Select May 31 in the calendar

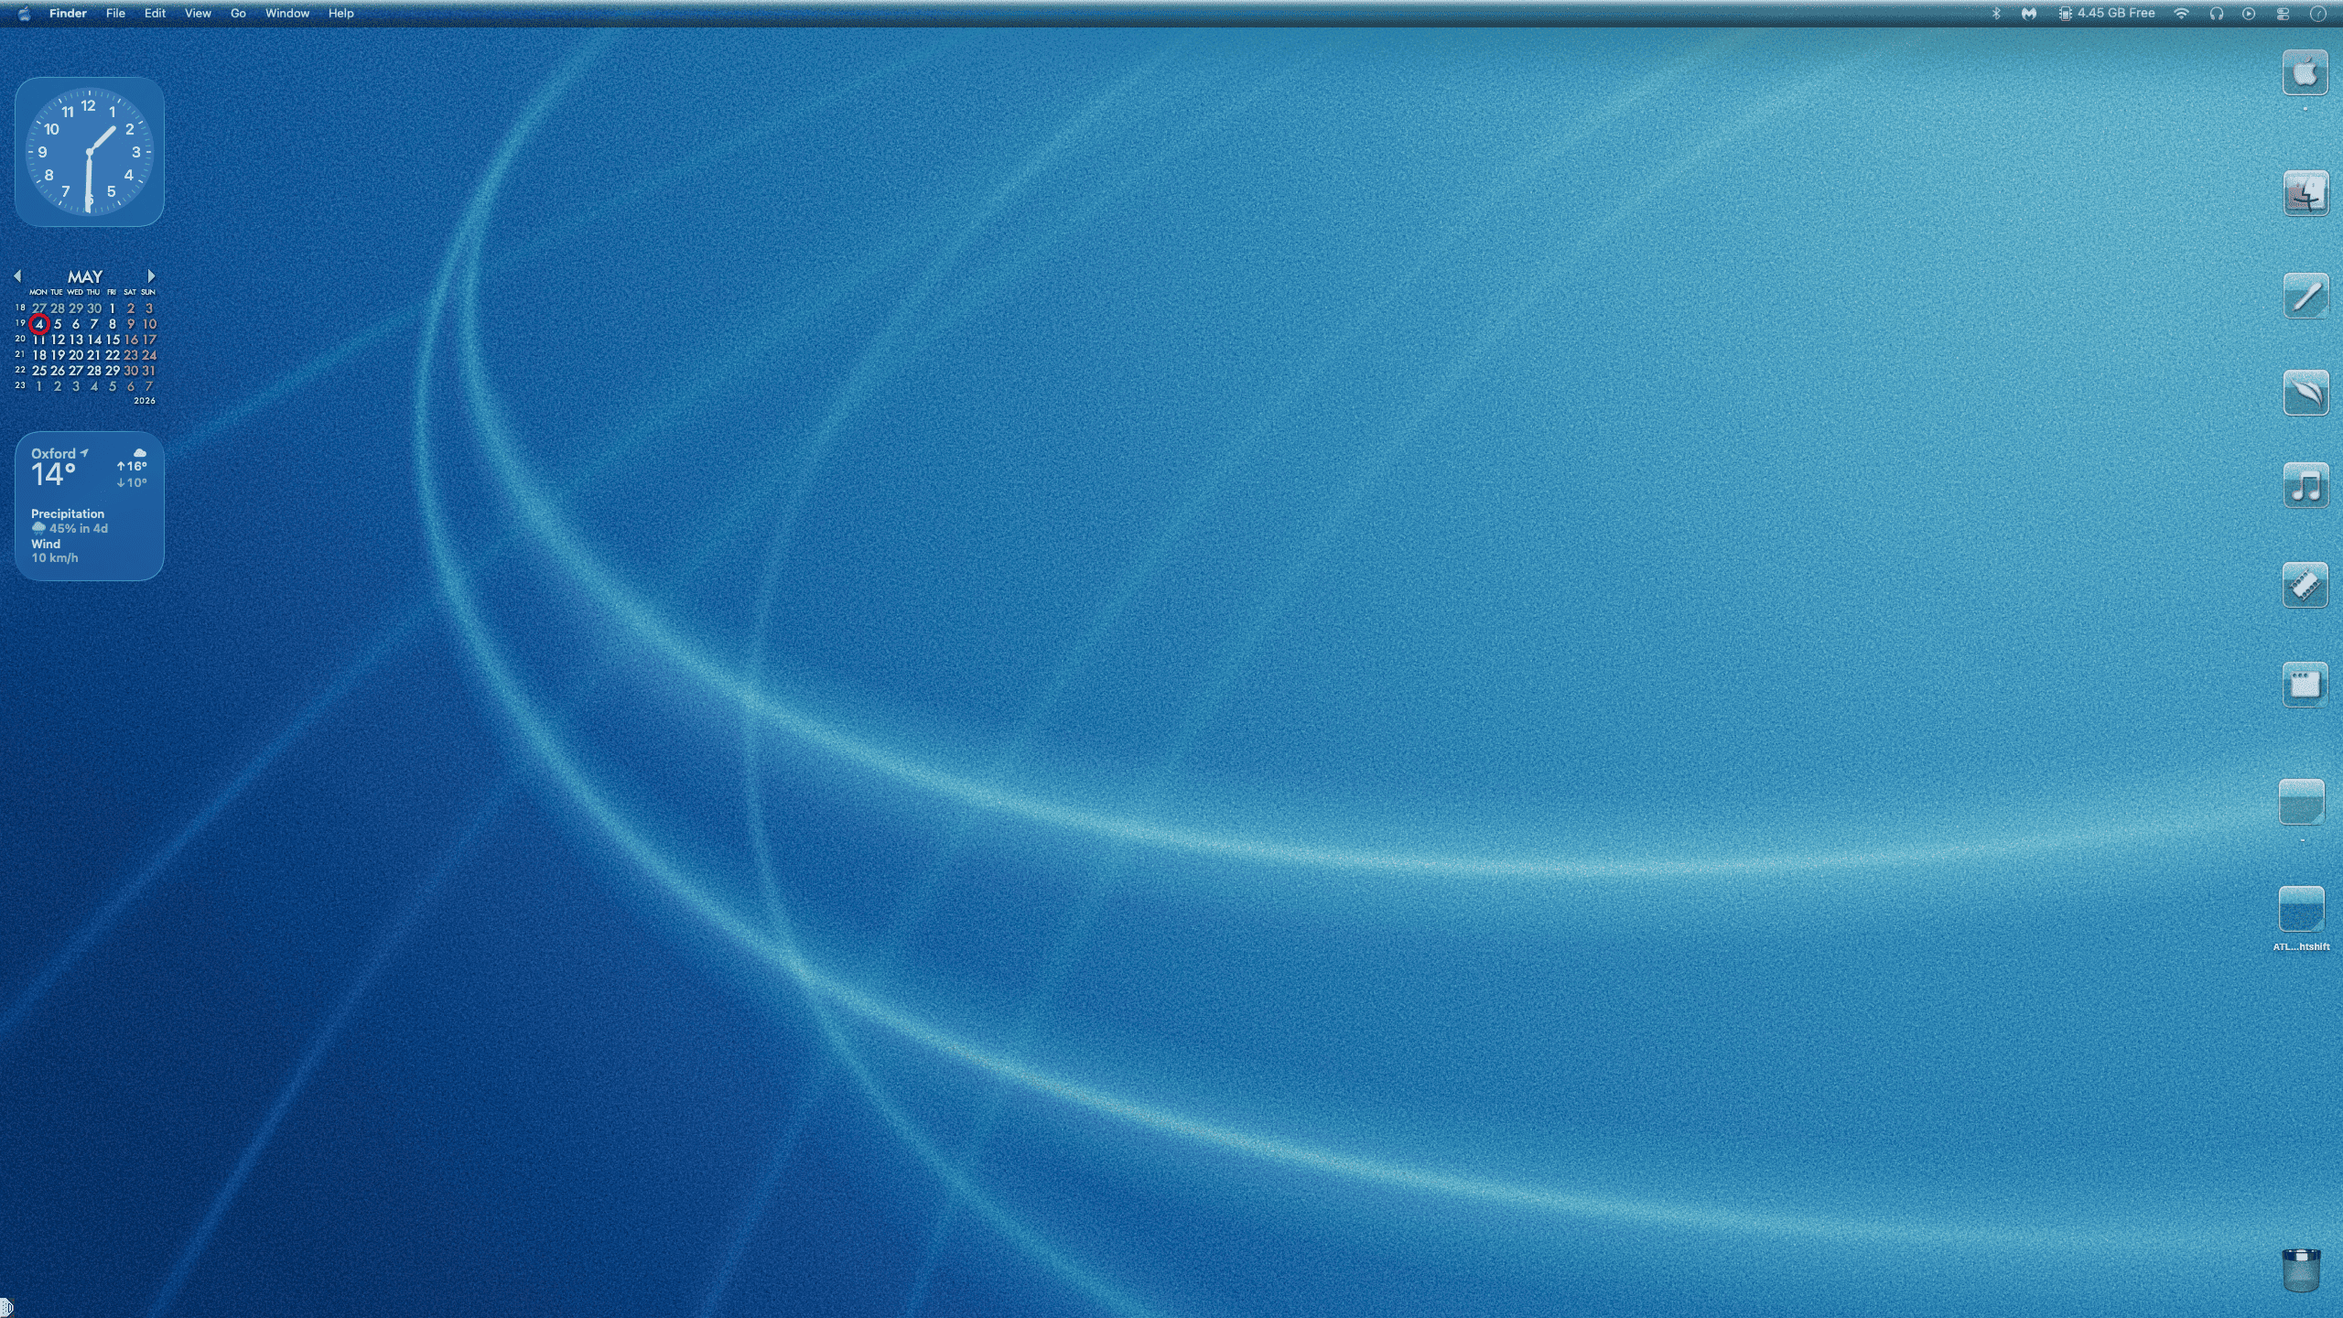149,371
